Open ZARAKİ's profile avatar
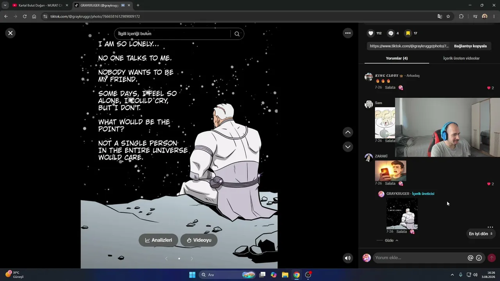This screenshot has height=281, width=500. pyautogui.click(x=369, y=157)
